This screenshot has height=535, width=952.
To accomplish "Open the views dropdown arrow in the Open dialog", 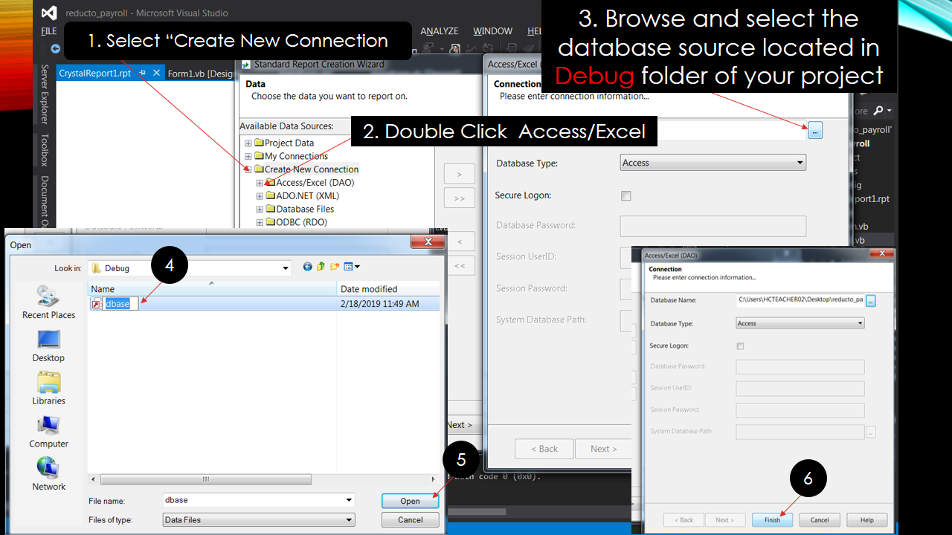I will 354,267.
